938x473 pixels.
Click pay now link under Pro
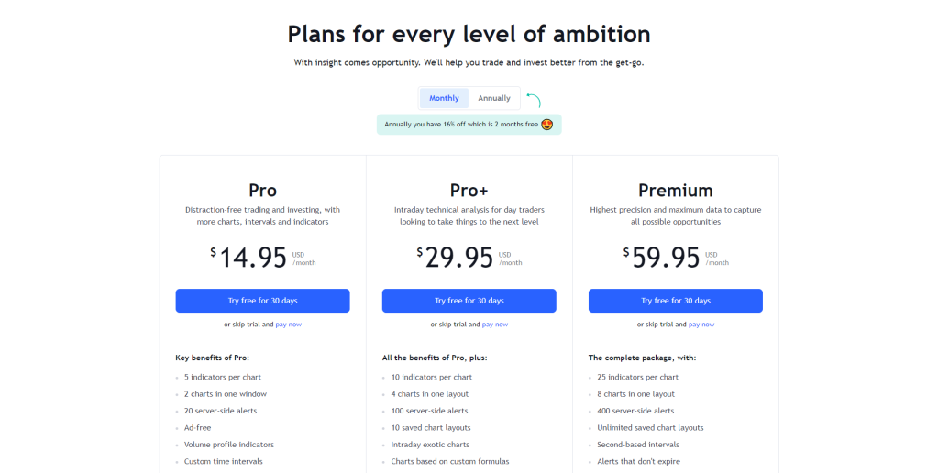pyautogui.click(x=288, y=324)
